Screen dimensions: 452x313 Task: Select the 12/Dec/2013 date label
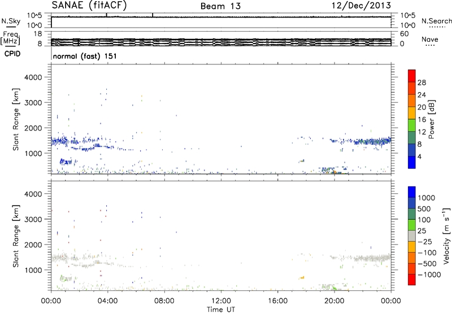(x=361, y=6)
